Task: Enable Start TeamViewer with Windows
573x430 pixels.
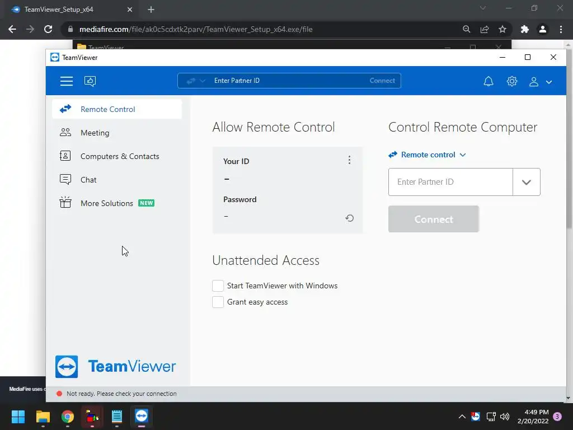Action: [218, 286]
